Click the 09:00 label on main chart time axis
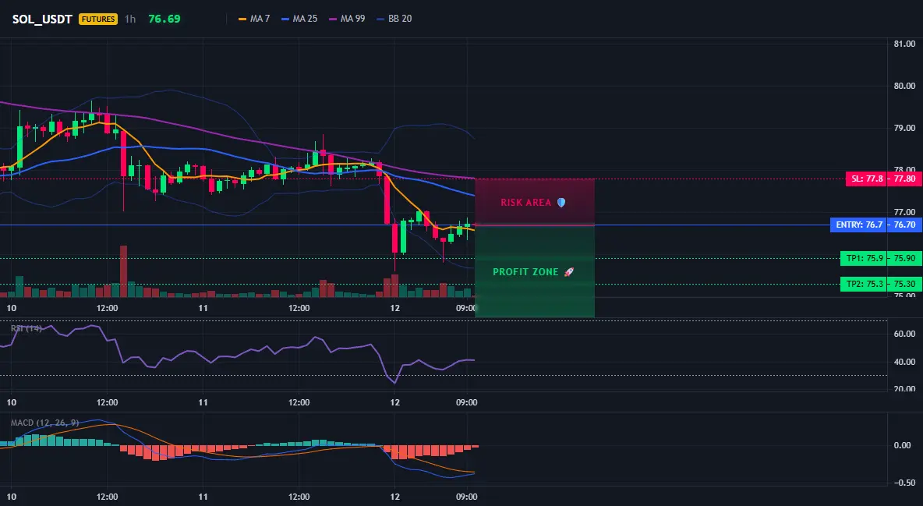This screenshot has height=506, width=923. click(465, 308)
